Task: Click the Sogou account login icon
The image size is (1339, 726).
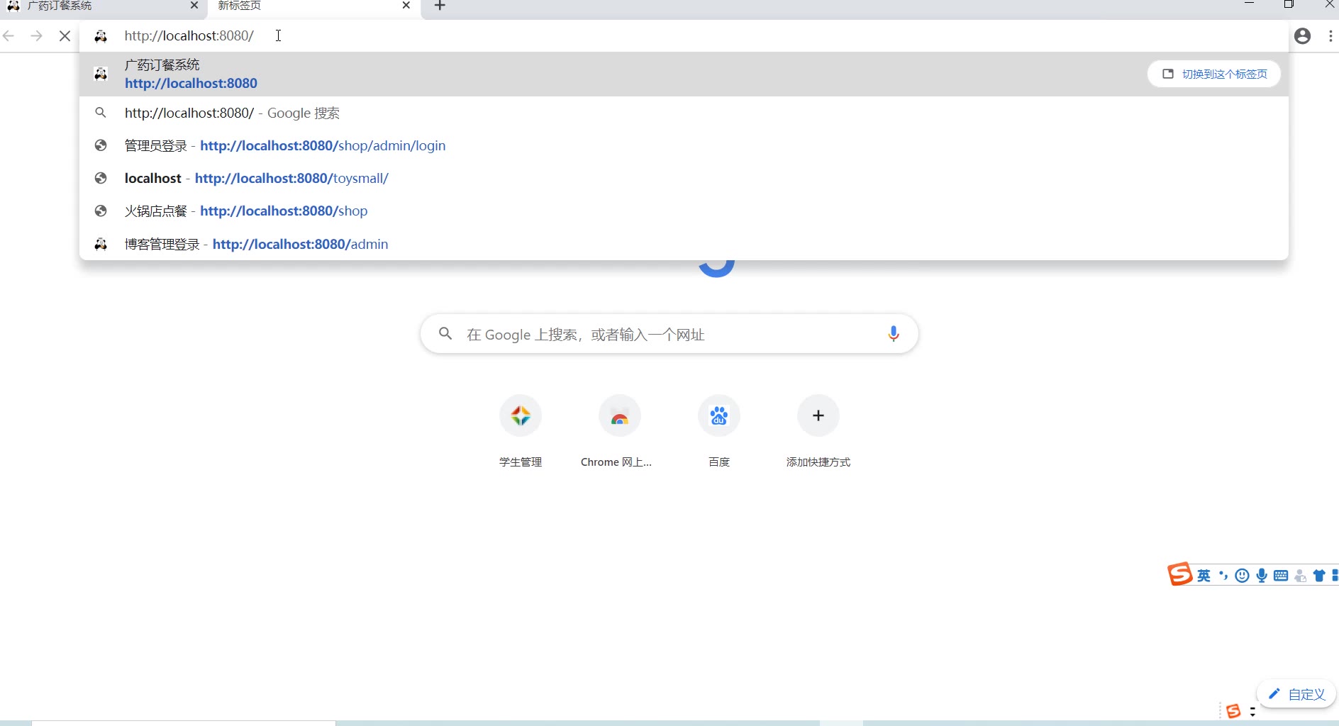Action: [x=1301, y=576]
